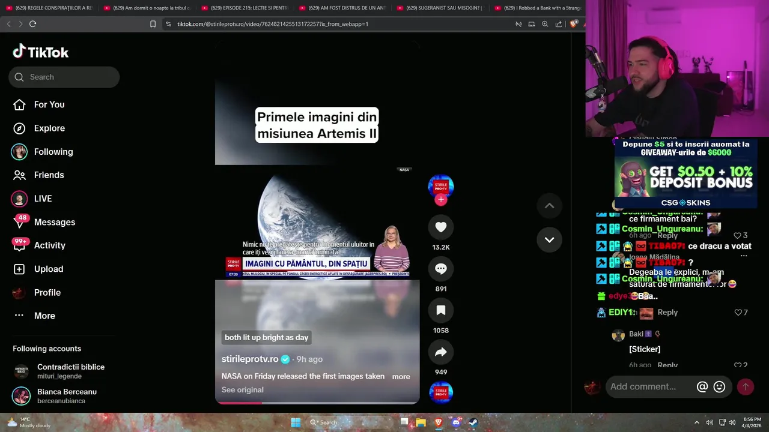Post the comment with the arrow button

pyautogui.click(x=746, y=387)
